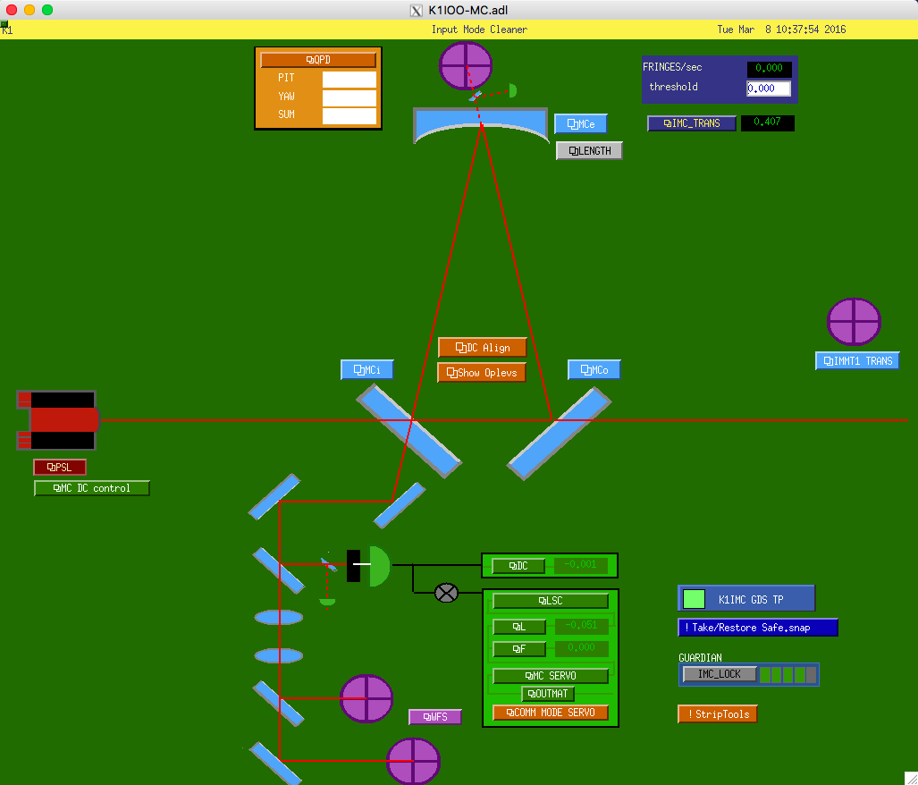Click the MCo output mirror graphic
This screenshot has width=918, height=785.
point(560,434)
